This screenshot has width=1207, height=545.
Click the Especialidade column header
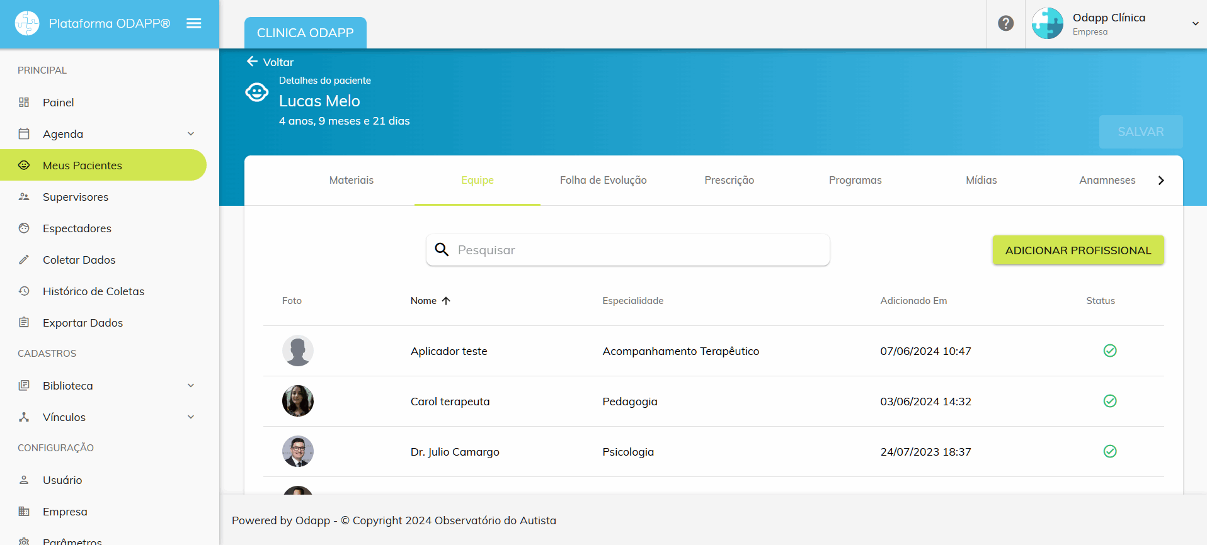pos(632,301)
